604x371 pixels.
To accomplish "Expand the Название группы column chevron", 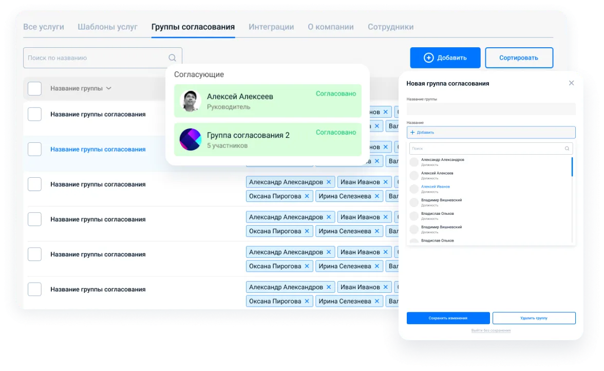I will coord(109,88).
